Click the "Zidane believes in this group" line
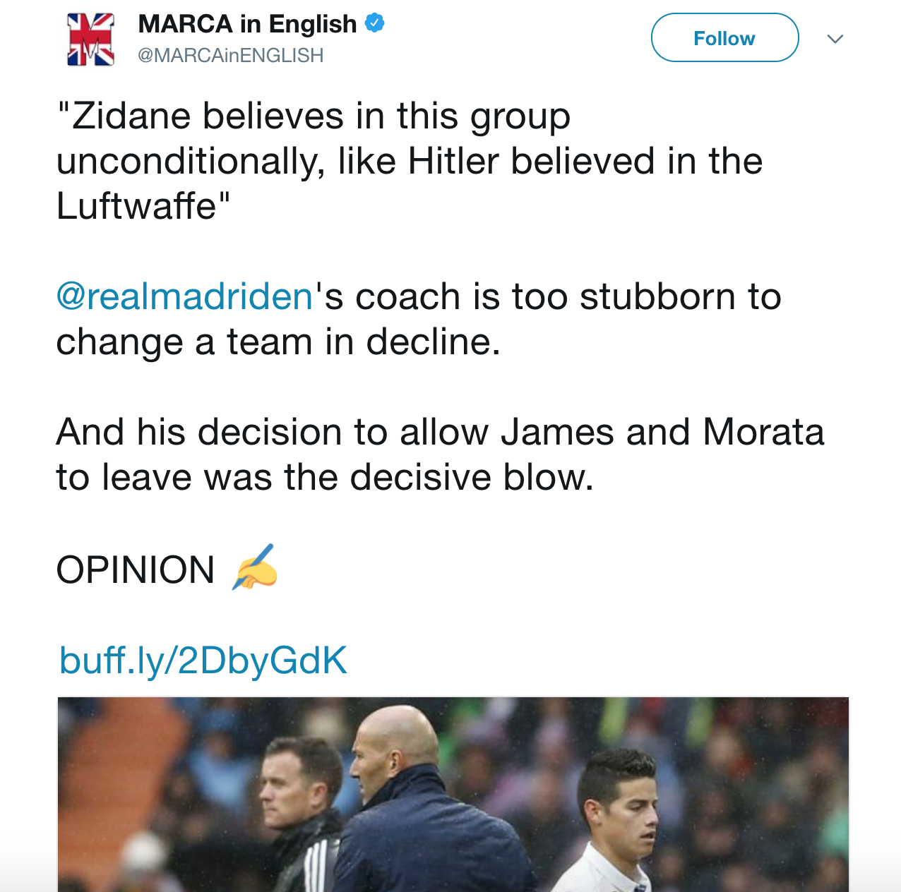 314,116
